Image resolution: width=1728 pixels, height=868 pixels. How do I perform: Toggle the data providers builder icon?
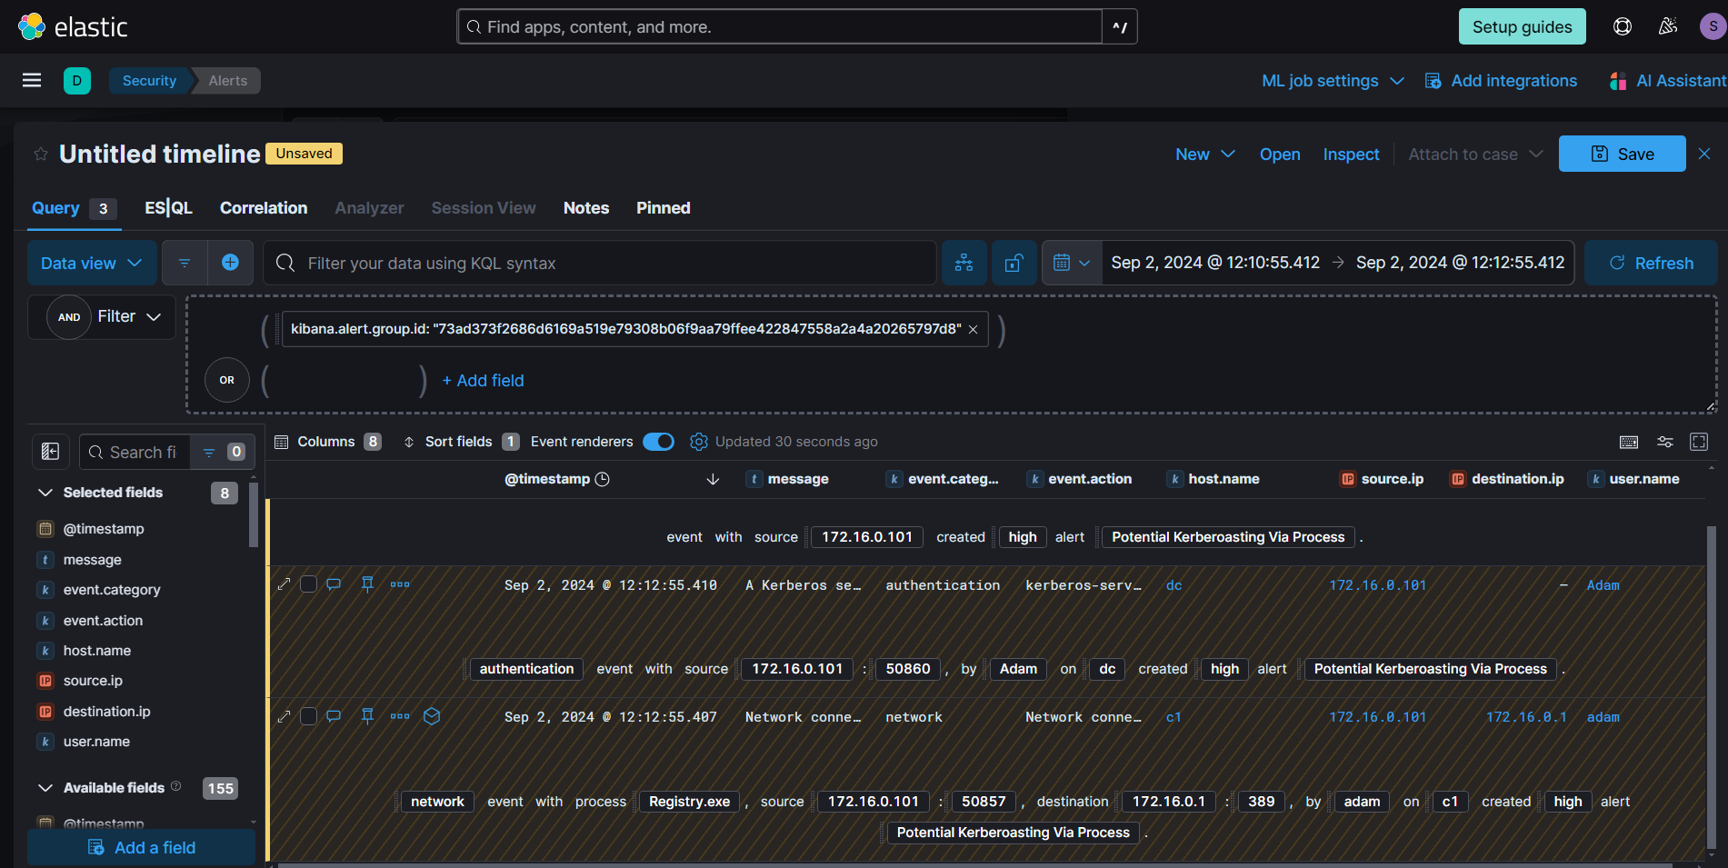point(964,263)
